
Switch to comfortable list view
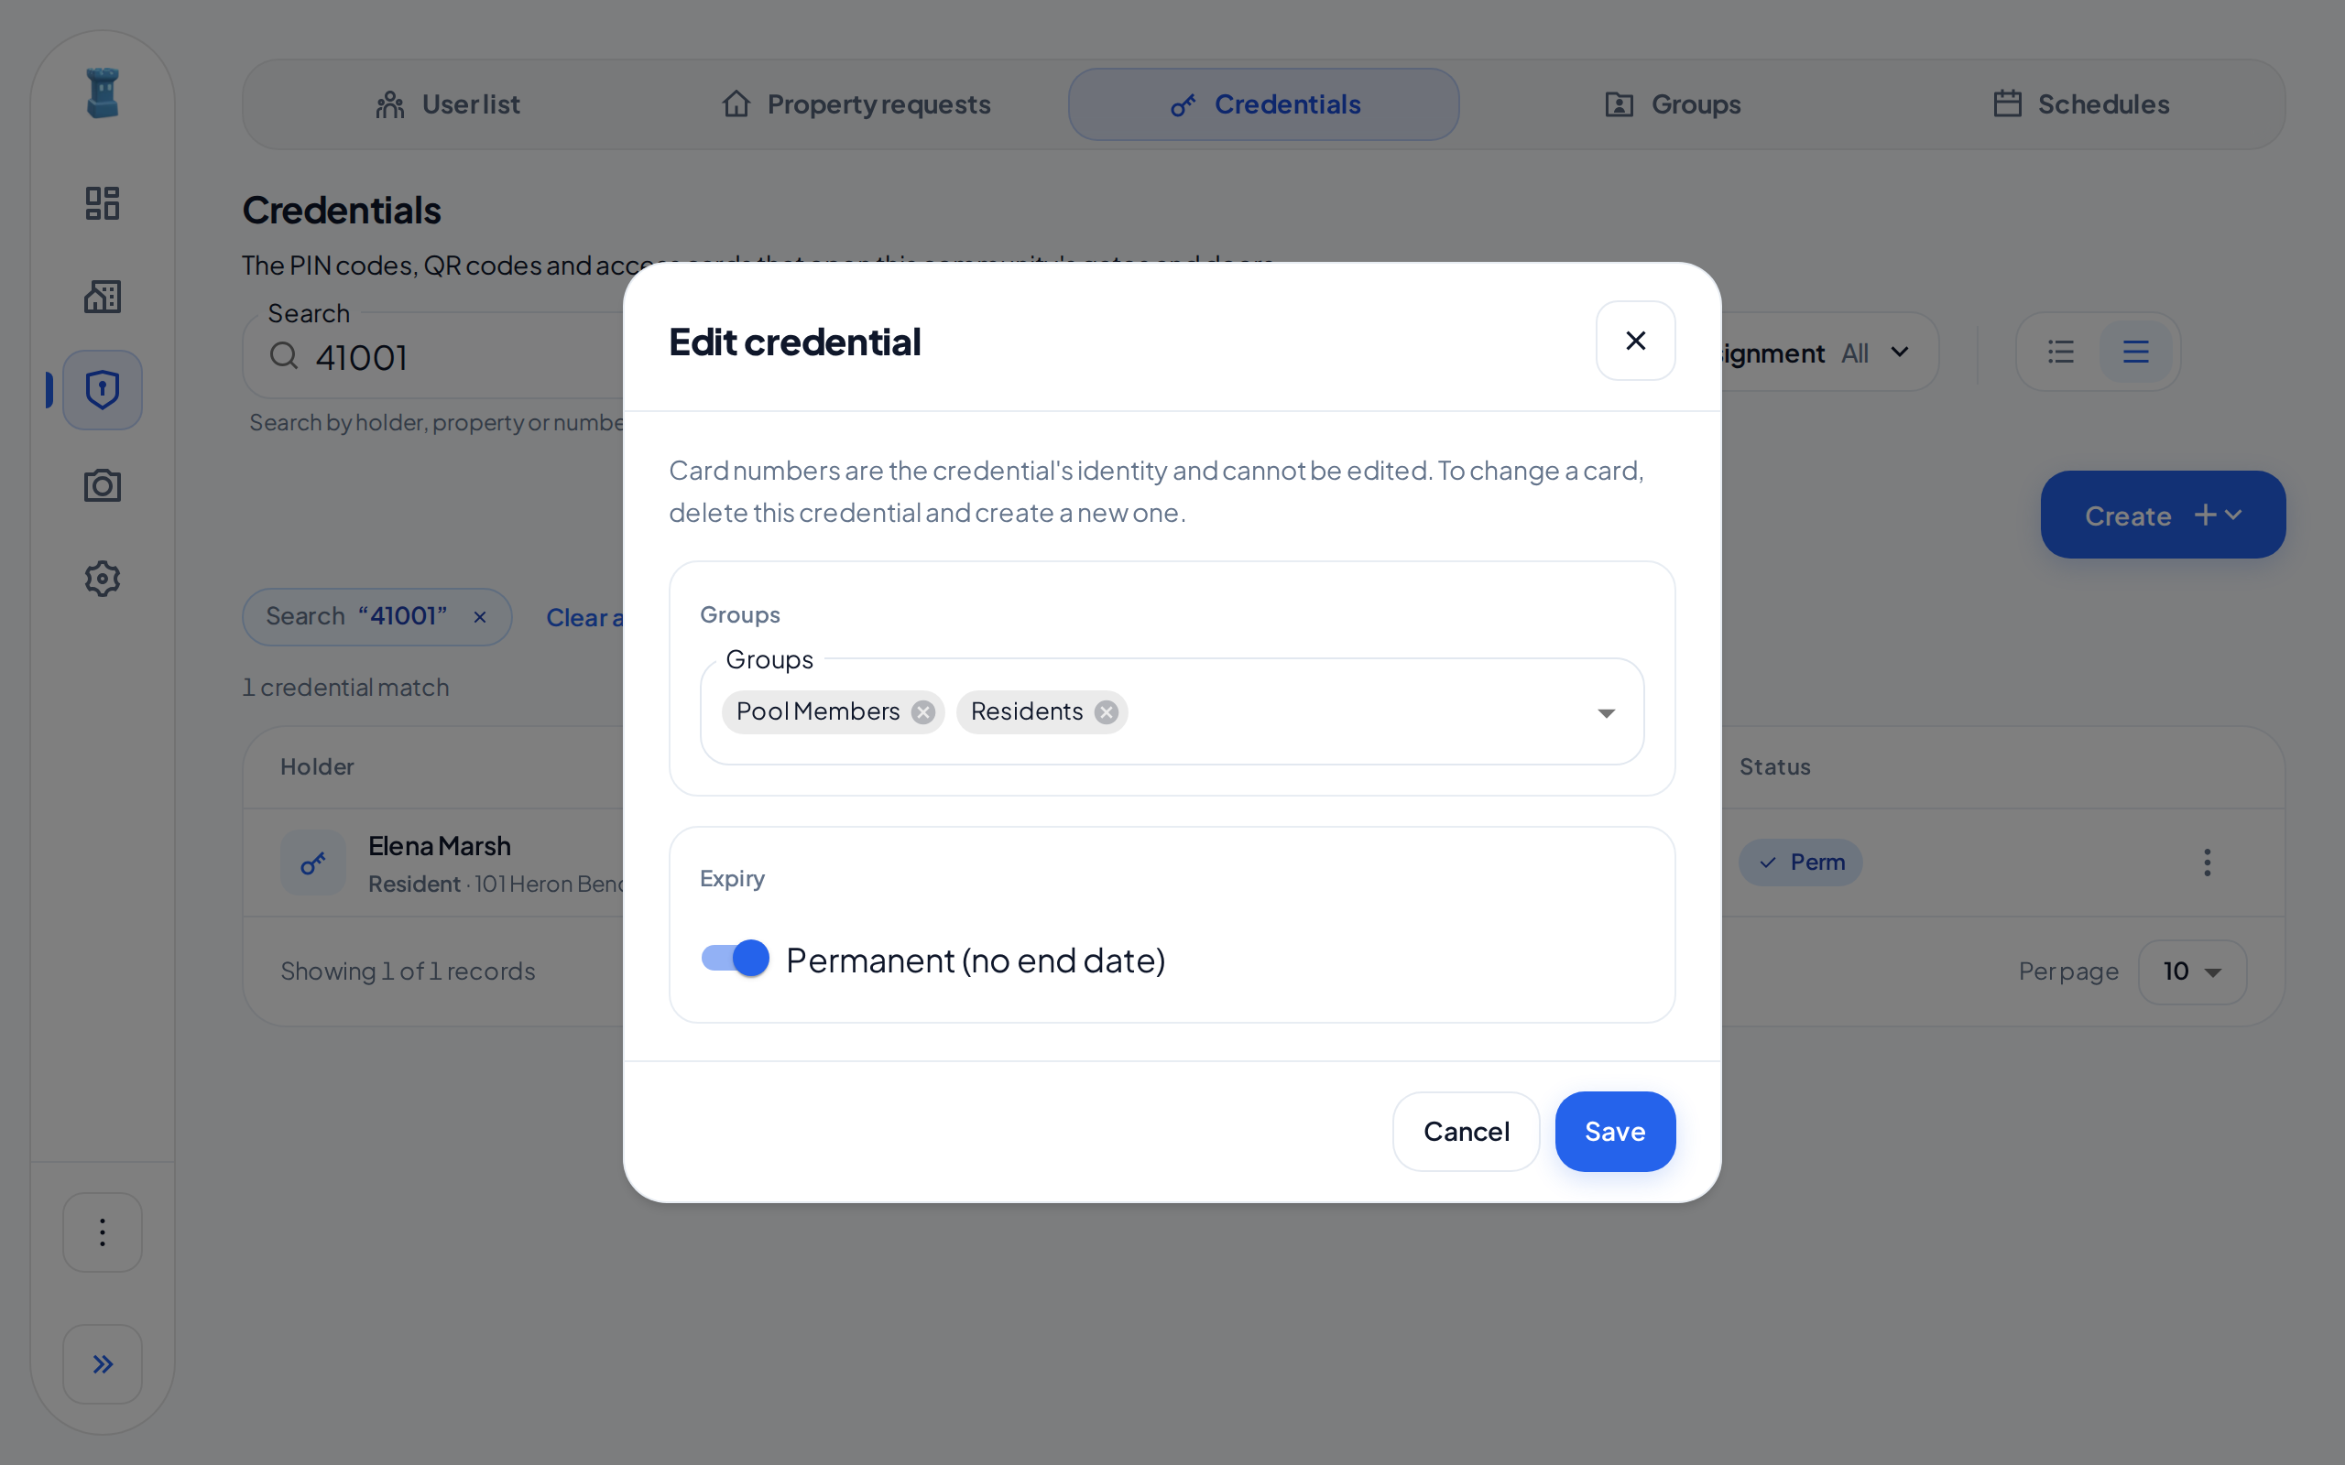[x=2136, y=352]
